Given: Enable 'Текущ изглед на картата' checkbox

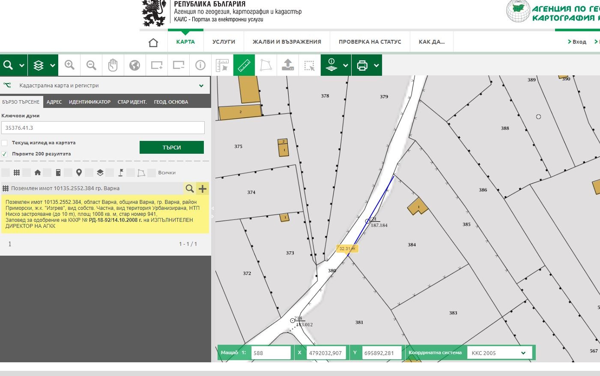Looking at the screenshot, I should pos(5,143).
